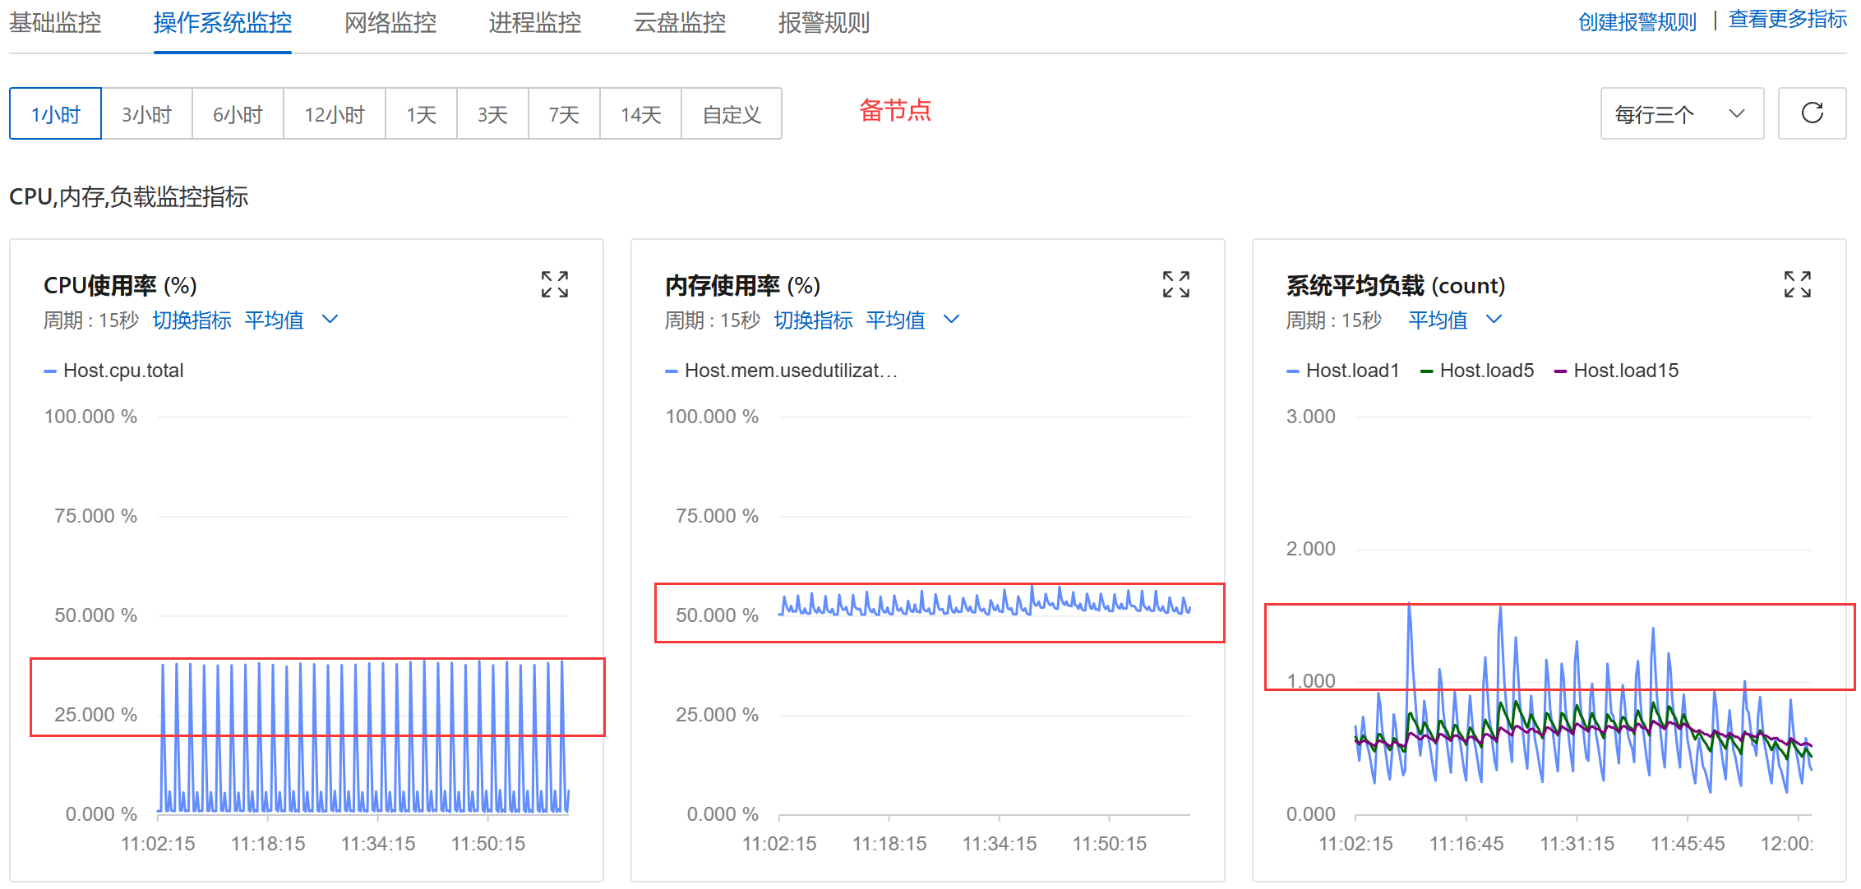Click 创建报警规则 link

click(1637, 22)
